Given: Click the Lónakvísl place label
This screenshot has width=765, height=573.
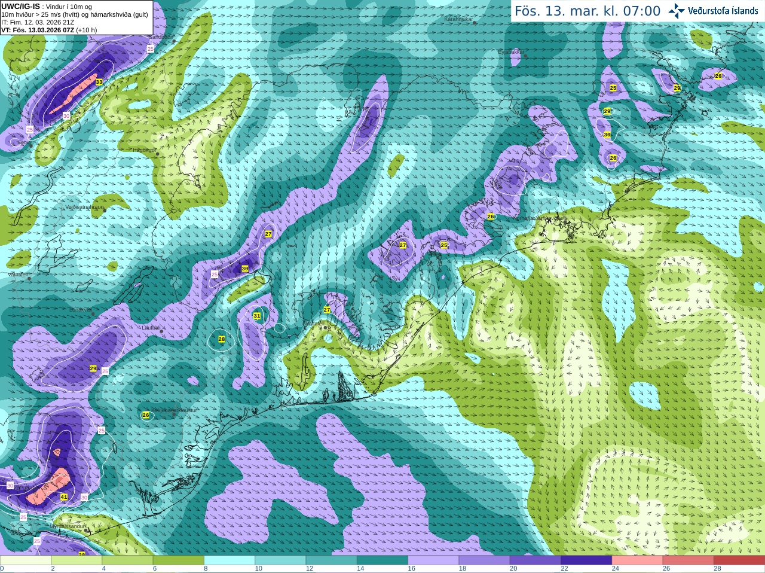Looking at the screenshot, I should pos(79,310).
